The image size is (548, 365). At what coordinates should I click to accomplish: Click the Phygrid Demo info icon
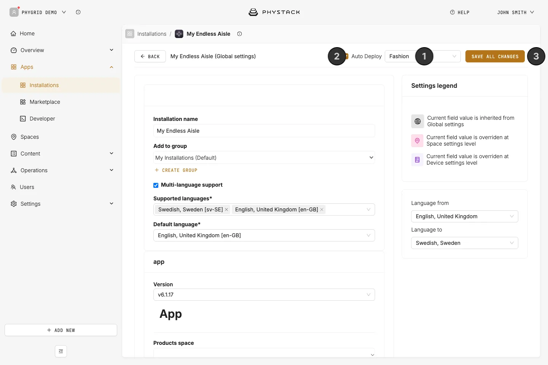point(78,12)
